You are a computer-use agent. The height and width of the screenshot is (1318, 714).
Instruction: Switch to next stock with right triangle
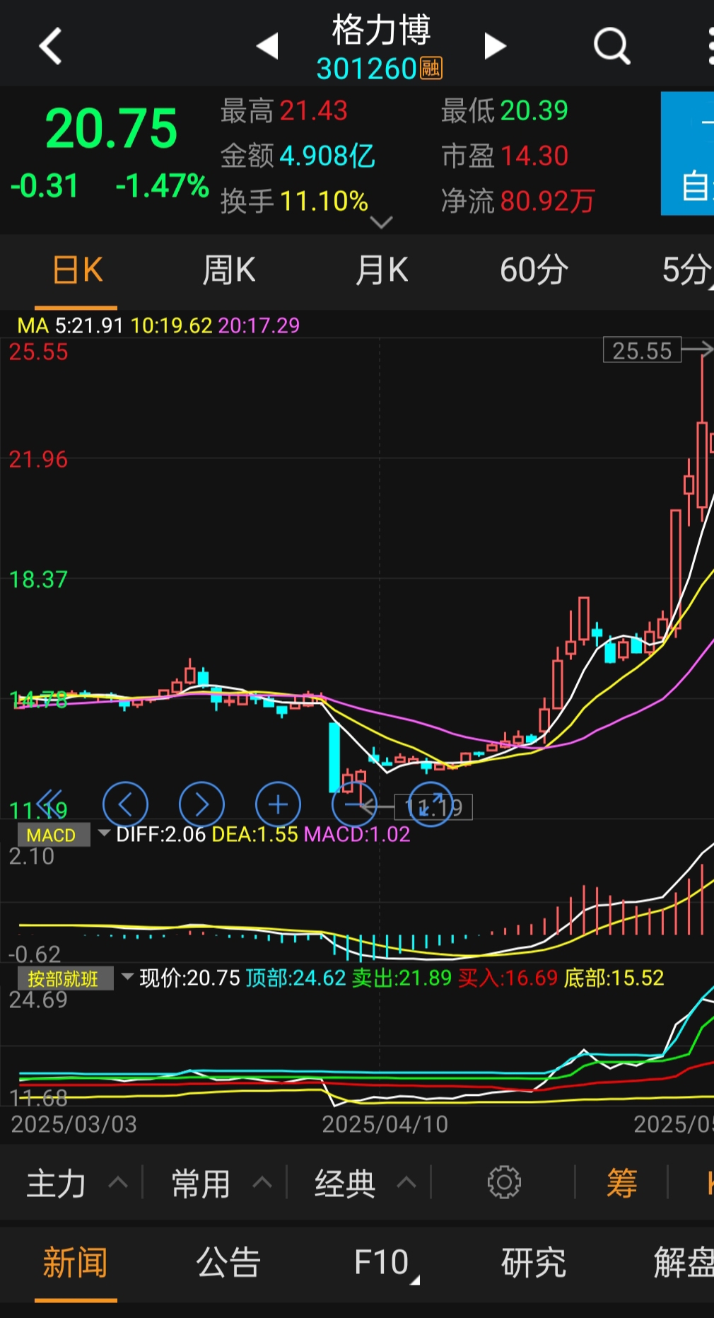(495, 46)
